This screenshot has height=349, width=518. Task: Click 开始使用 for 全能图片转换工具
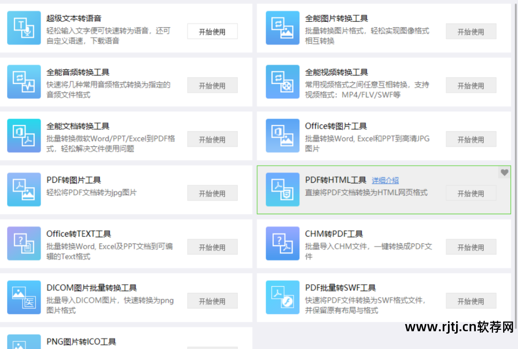click(471, 31)
